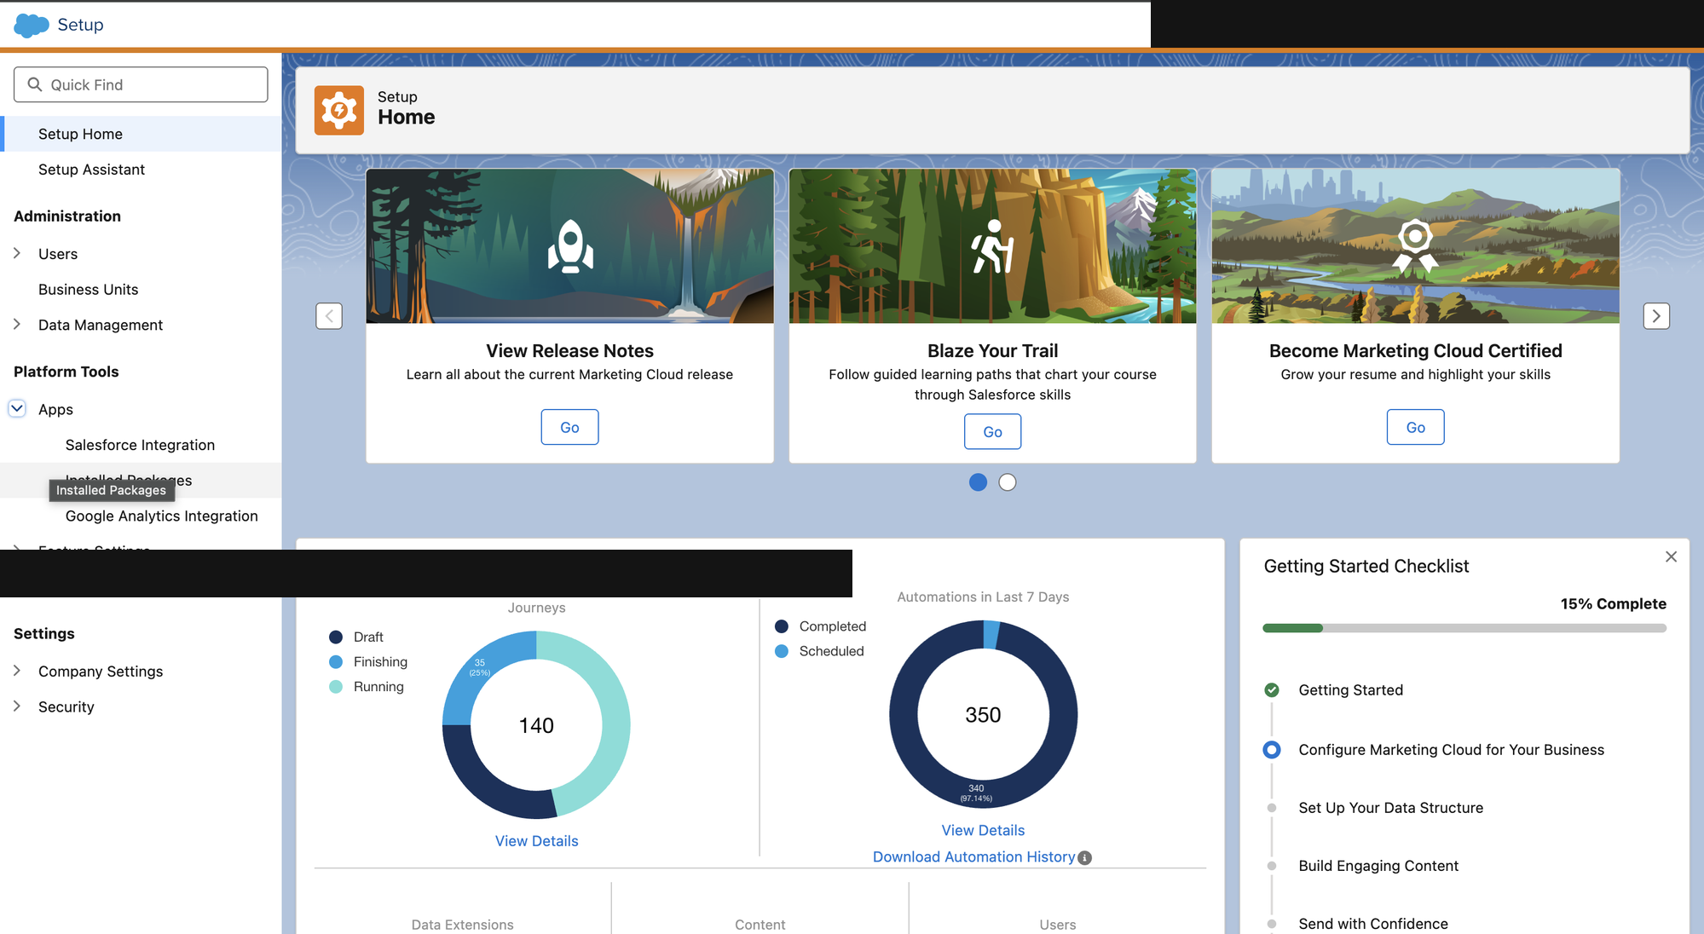
Task: Click Go on View Release Notes card
Action: [x=569, y=427]
